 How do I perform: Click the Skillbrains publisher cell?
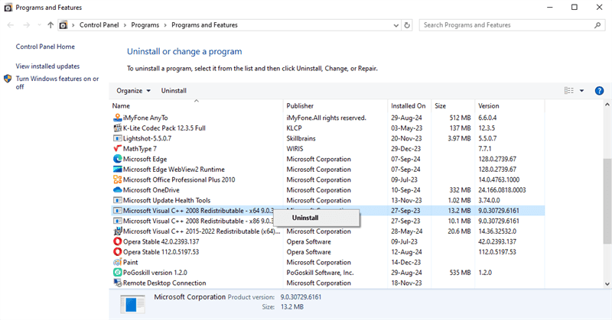(301, 138)
